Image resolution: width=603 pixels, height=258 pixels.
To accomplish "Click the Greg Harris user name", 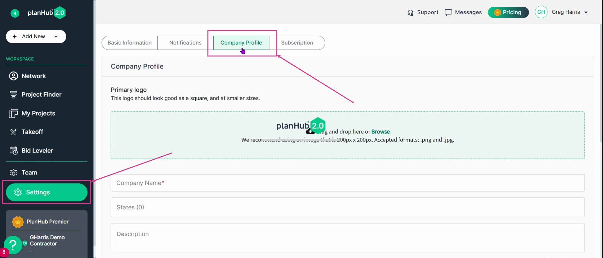I will 566,12.
